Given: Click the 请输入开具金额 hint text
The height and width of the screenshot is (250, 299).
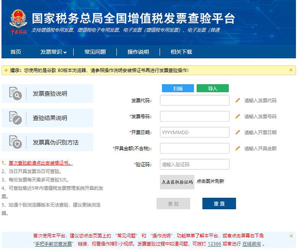Looking at the screenshot, I should [x=261, y=148].
